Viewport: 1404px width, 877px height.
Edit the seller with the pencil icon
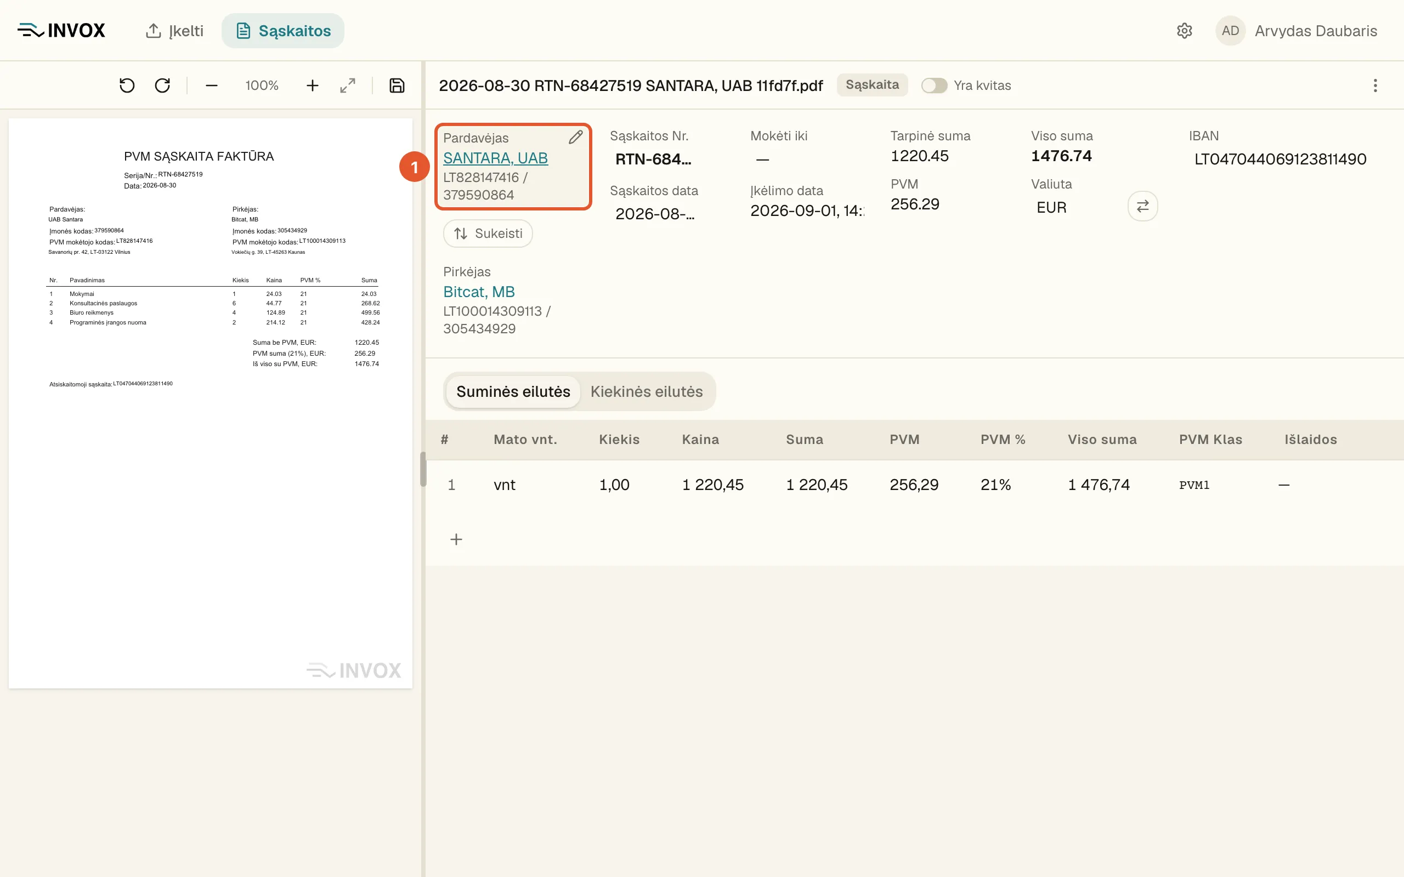pos(575,138)
